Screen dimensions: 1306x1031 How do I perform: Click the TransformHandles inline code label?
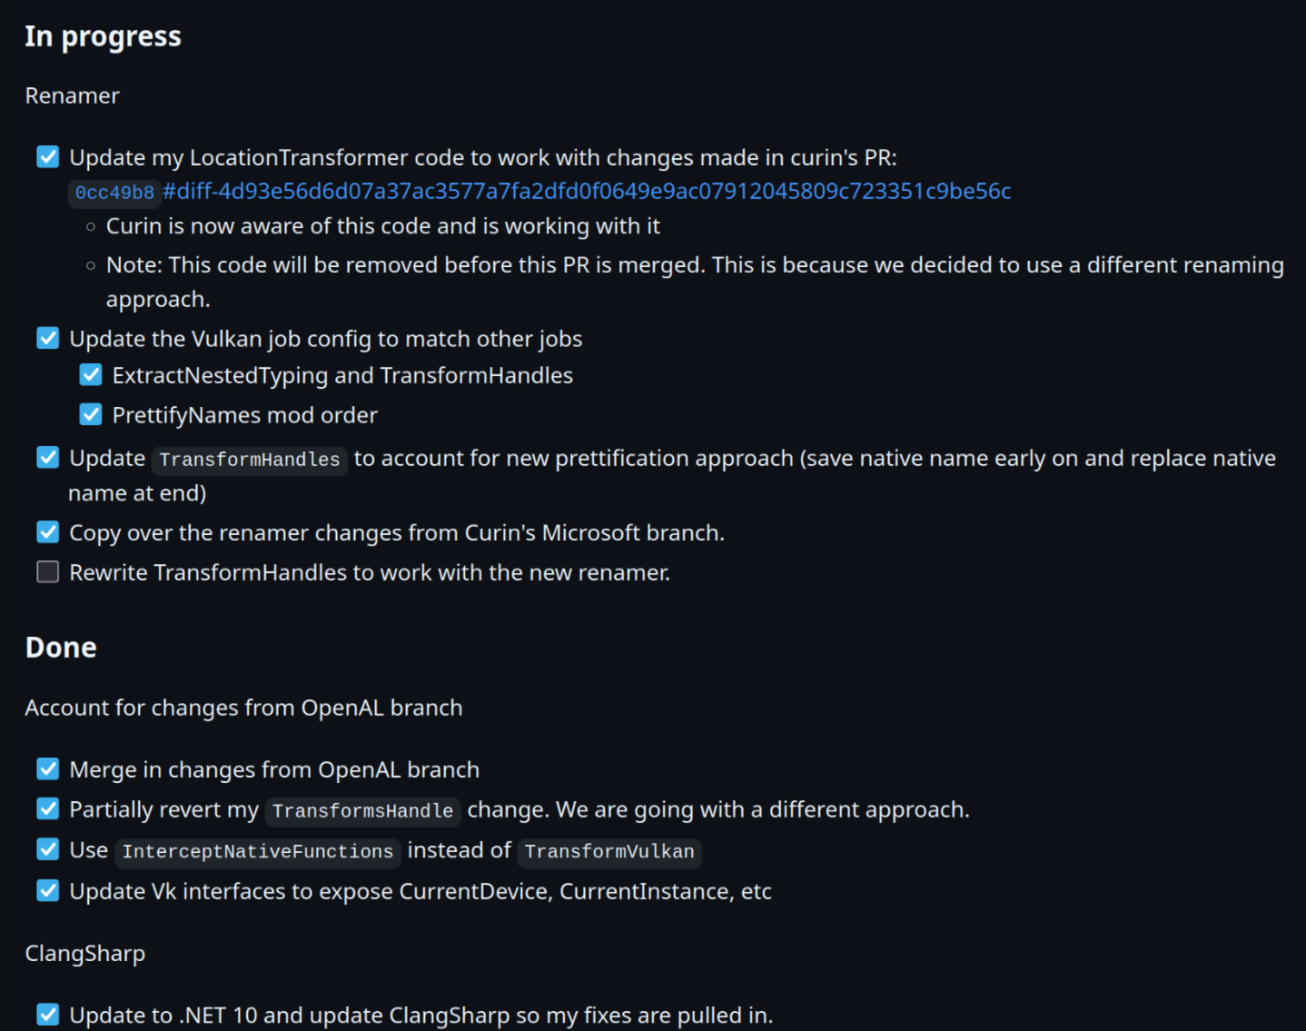pyautogui.click(x=250, y=460)
